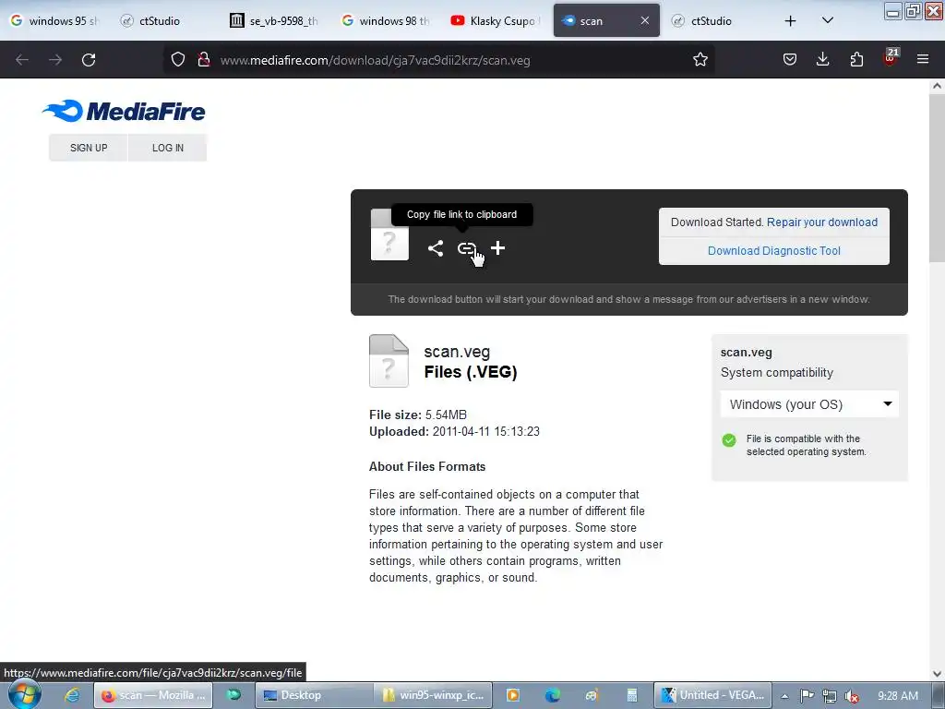The image size is (945, 709).
Task: Click the network tray icon
Action: click(x=830, y=696)
